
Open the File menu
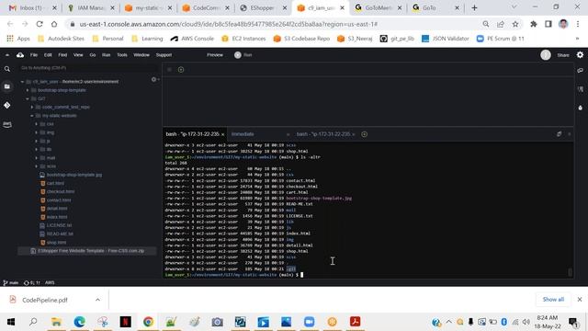point(34,55)
